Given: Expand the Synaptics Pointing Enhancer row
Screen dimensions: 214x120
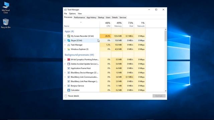Looking at the screenshot, I should click(65, 59).
